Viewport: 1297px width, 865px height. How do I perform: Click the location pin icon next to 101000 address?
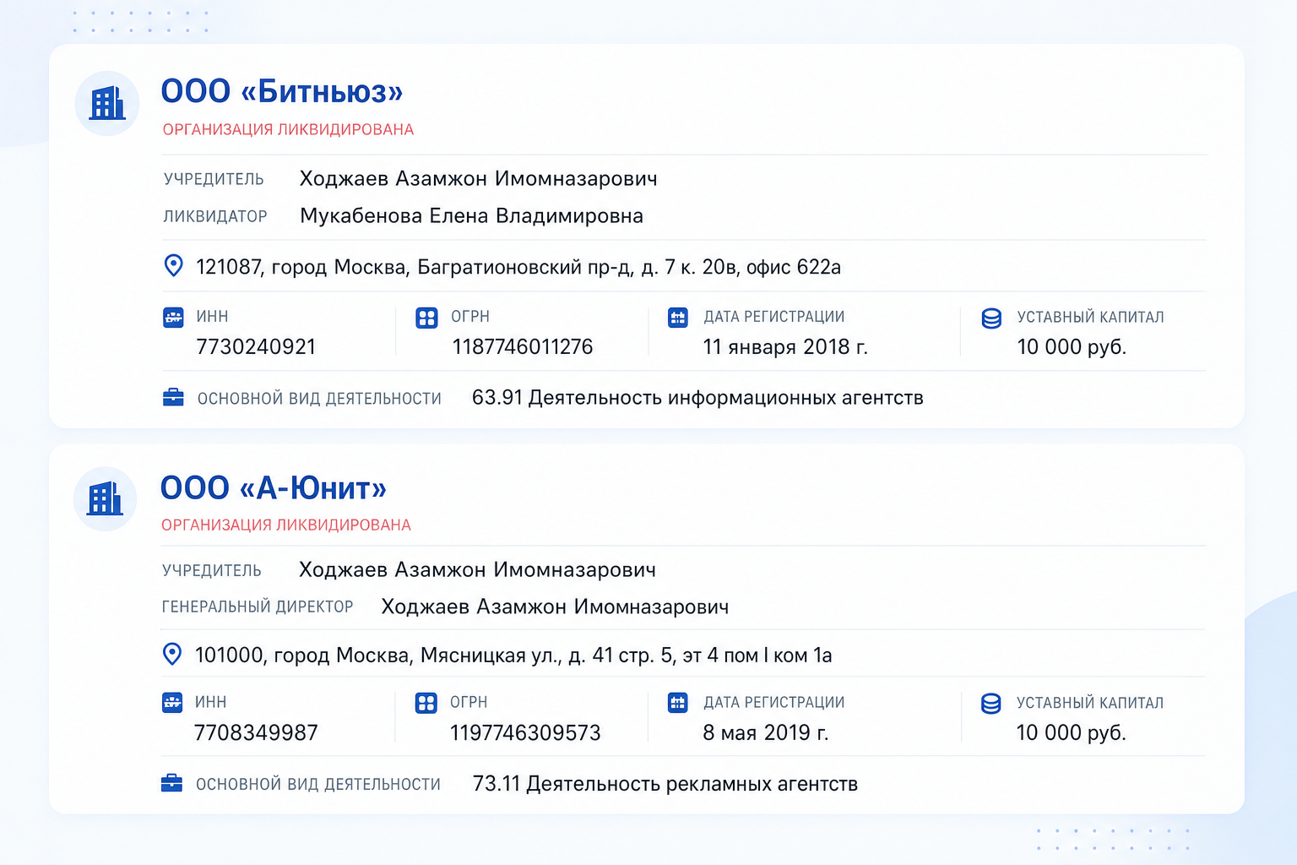click(x=172, y=654)
